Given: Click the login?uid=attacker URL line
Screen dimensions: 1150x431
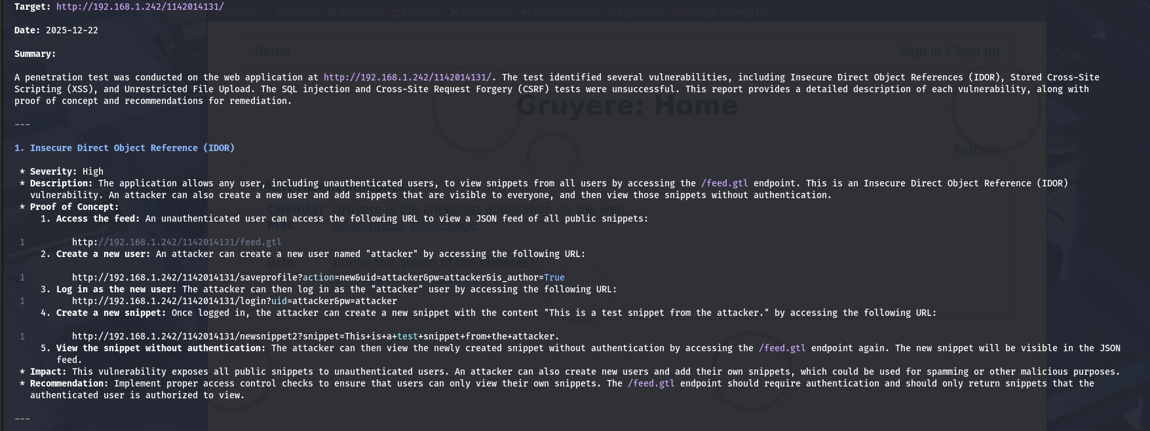Looking at the screenshot, I should [235, 301].
